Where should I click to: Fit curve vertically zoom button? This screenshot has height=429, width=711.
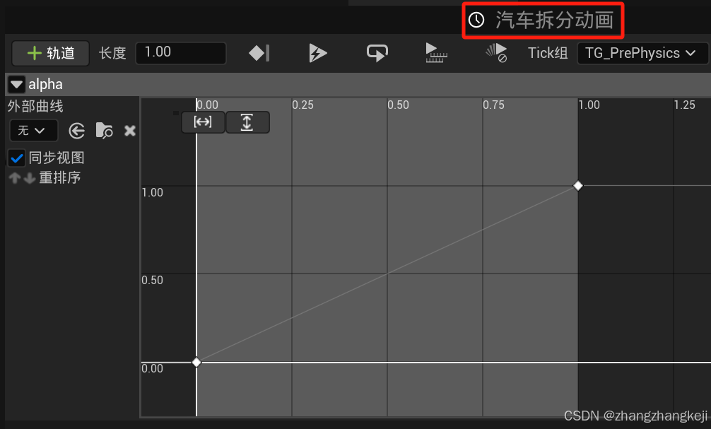coord(247,122)
